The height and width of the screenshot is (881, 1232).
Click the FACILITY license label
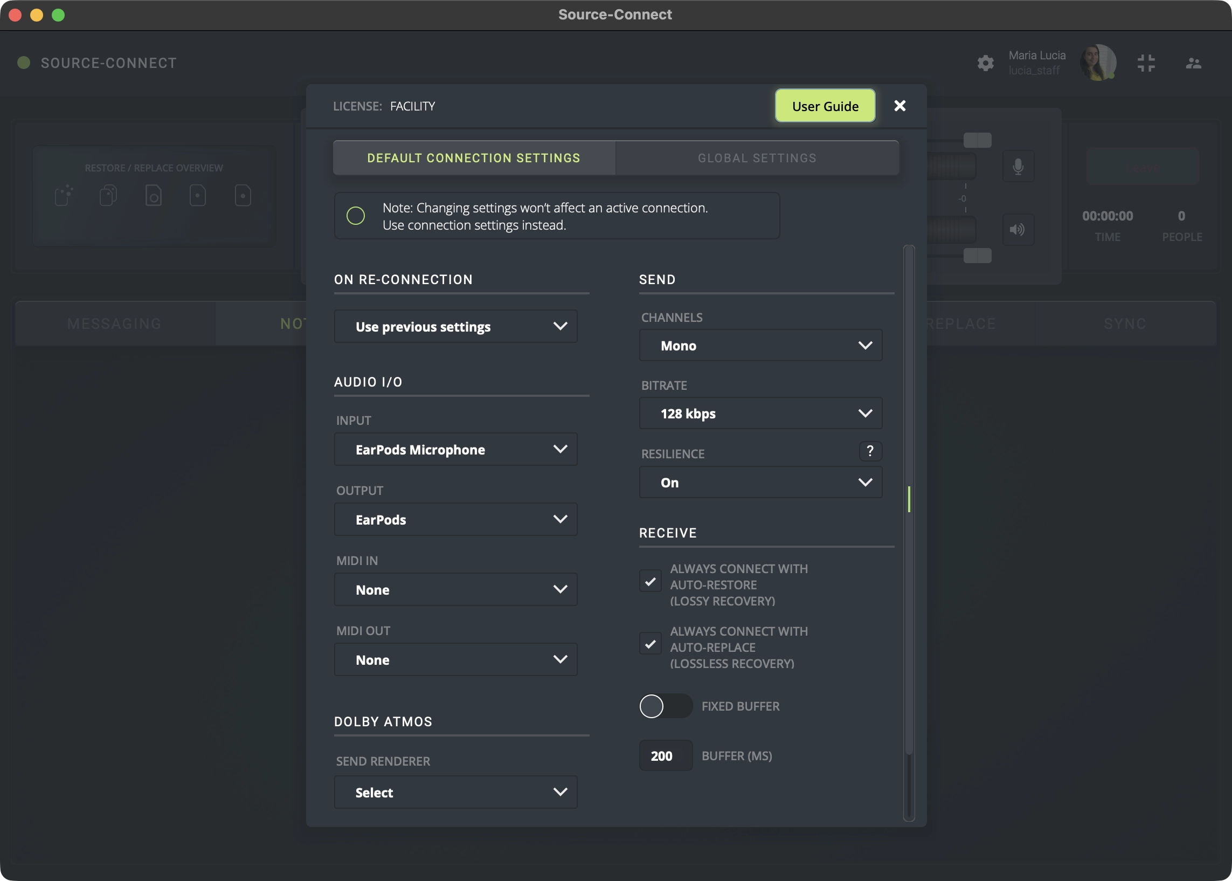point(413,106)
